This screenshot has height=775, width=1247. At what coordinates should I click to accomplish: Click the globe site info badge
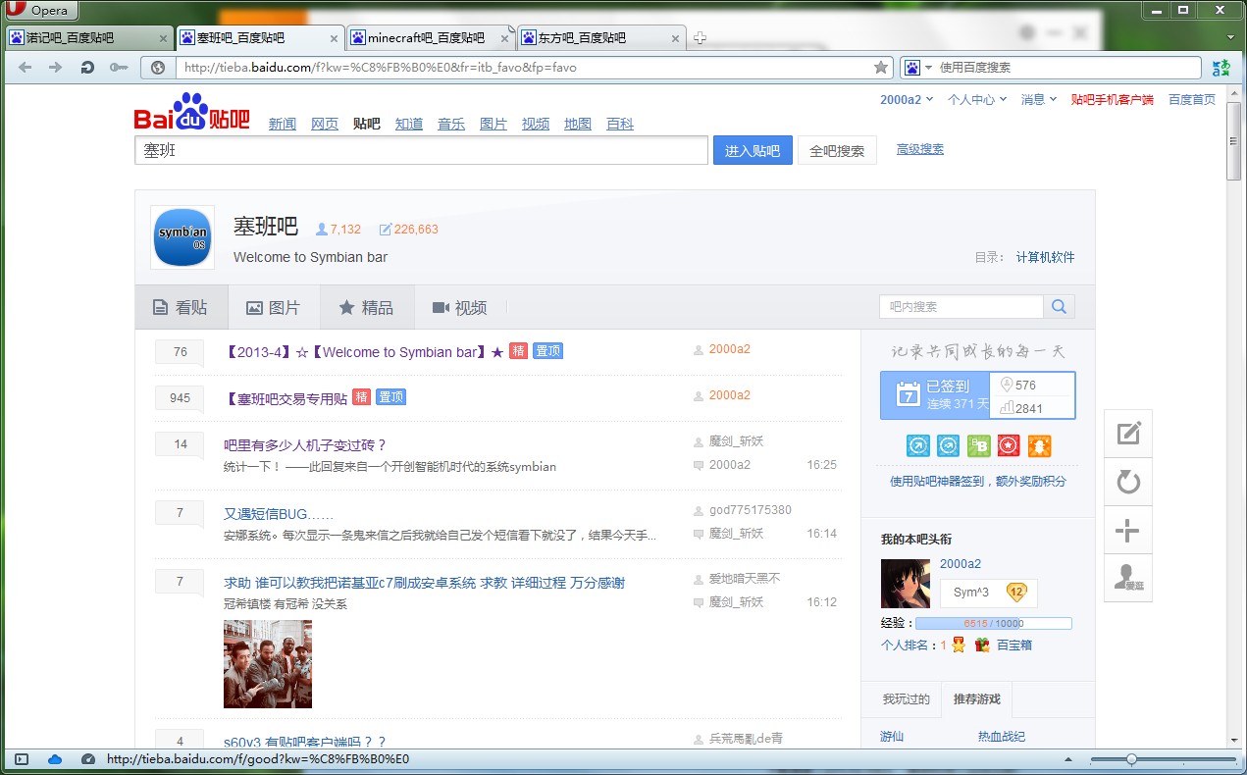click(157, 68)
